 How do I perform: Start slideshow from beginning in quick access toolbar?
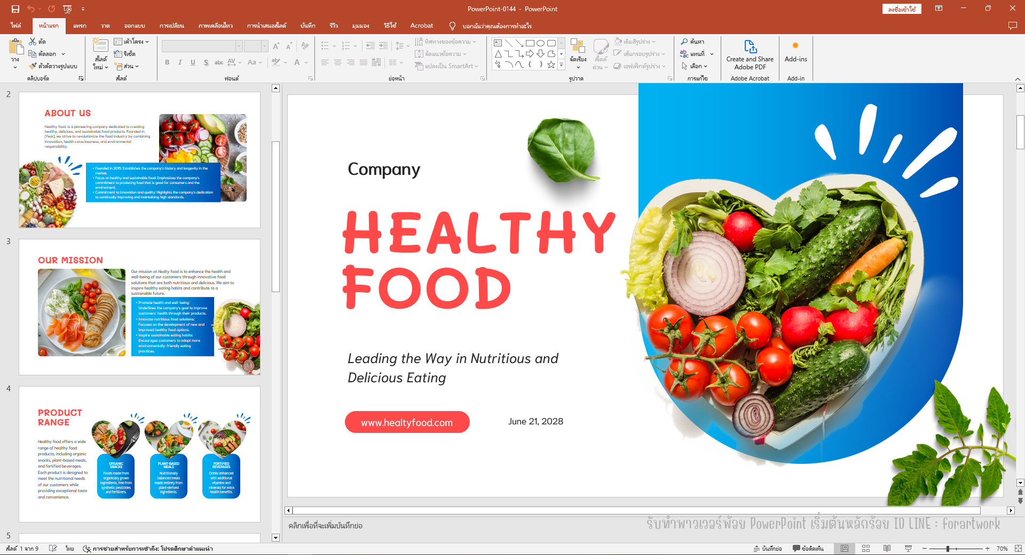(67, 9)
